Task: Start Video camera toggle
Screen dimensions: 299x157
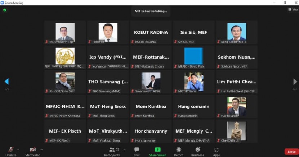Action: coord(33,151)
